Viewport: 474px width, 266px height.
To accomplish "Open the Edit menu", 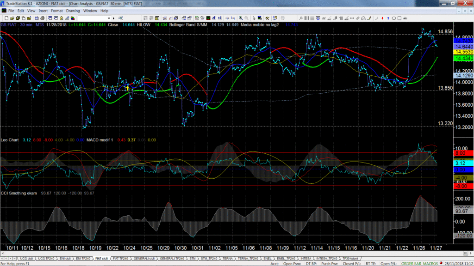I will 20,11.
